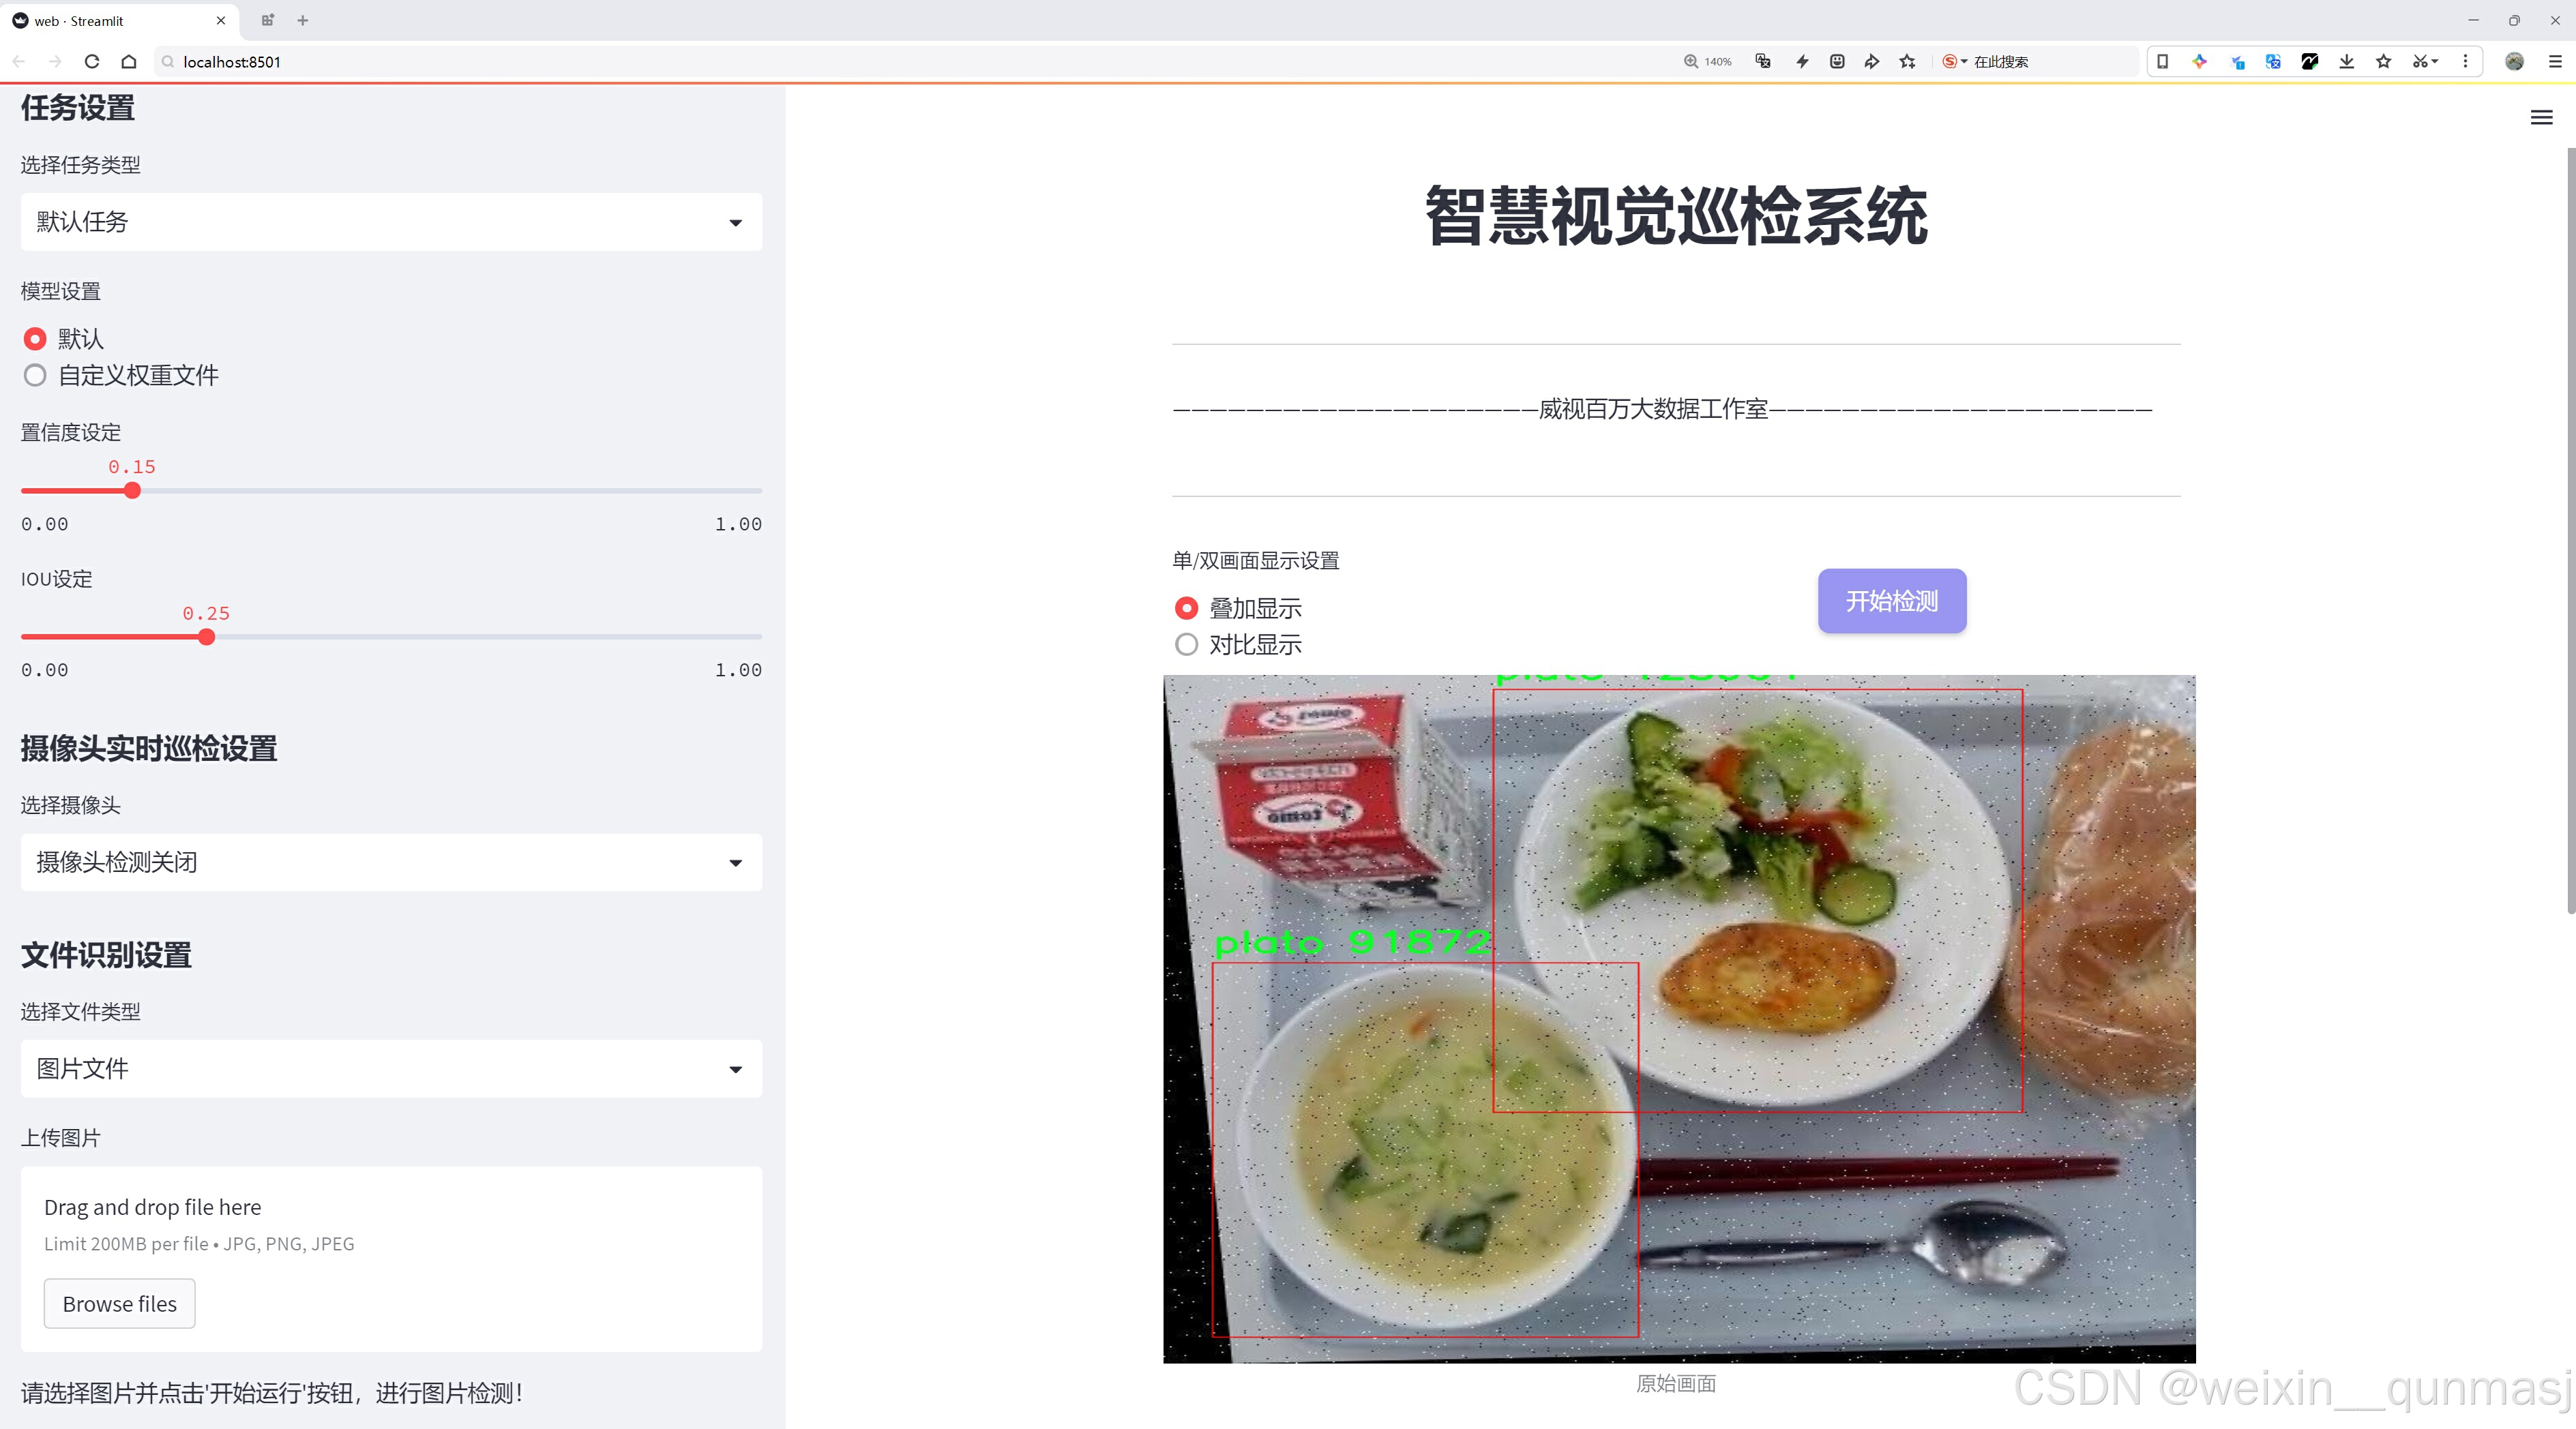Open the downloads icon in toolbar
Viewport: 2576px width, 1429px height.
pos(2346,62)
